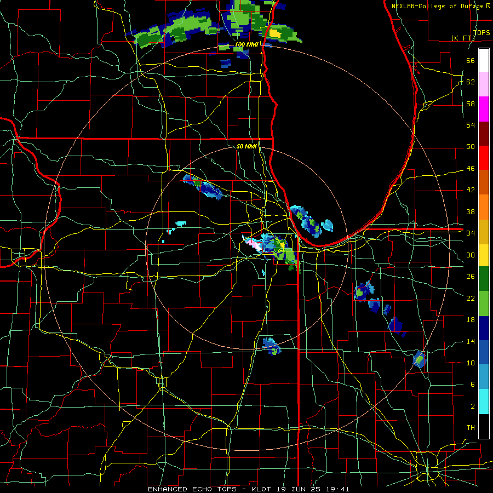Click the magenta legend swatch
Image resolution: width=493 pixels, height=493 pixels.
484,109
